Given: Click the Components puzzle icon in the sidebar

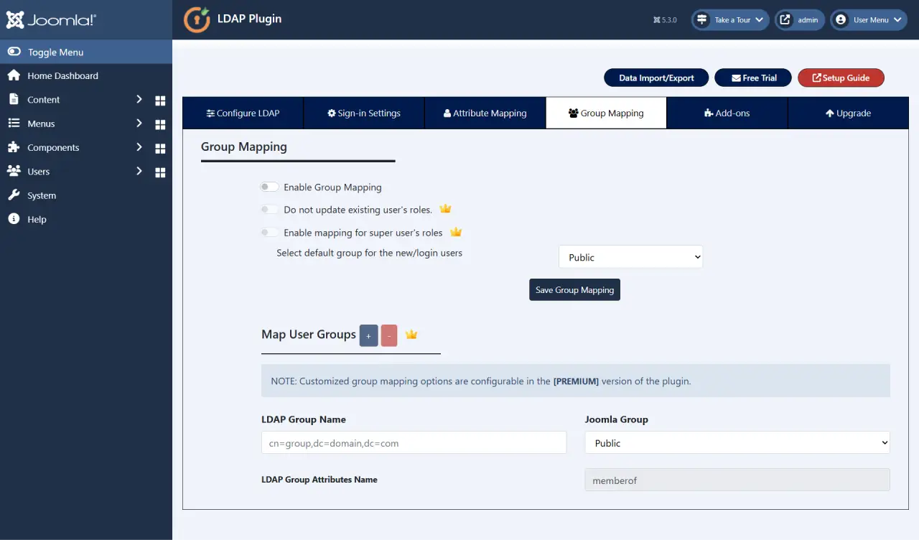Looking at the screenshot, I should click(14, 147).
